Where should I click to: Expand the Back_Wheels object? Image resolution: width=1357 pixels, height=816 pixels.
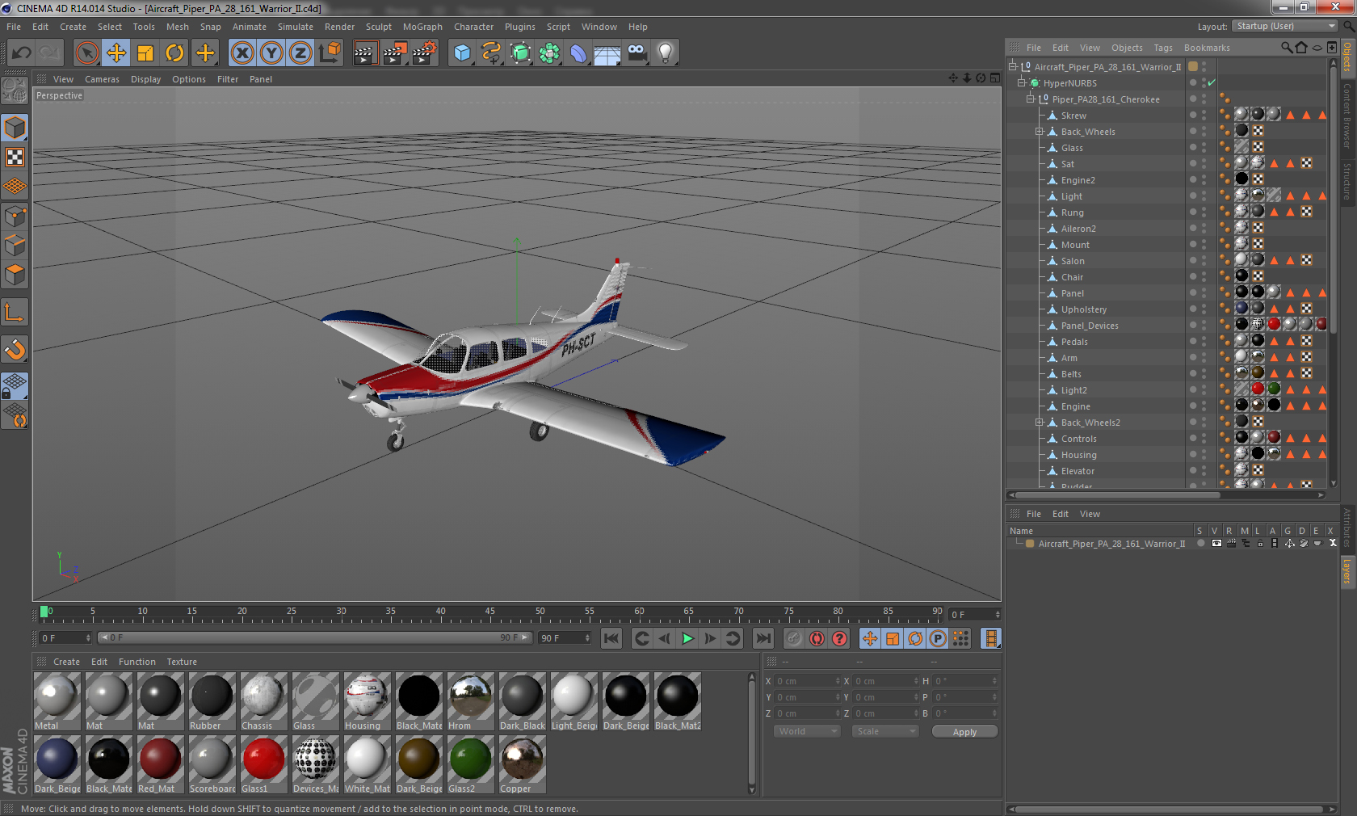[x=1040, y=131]
